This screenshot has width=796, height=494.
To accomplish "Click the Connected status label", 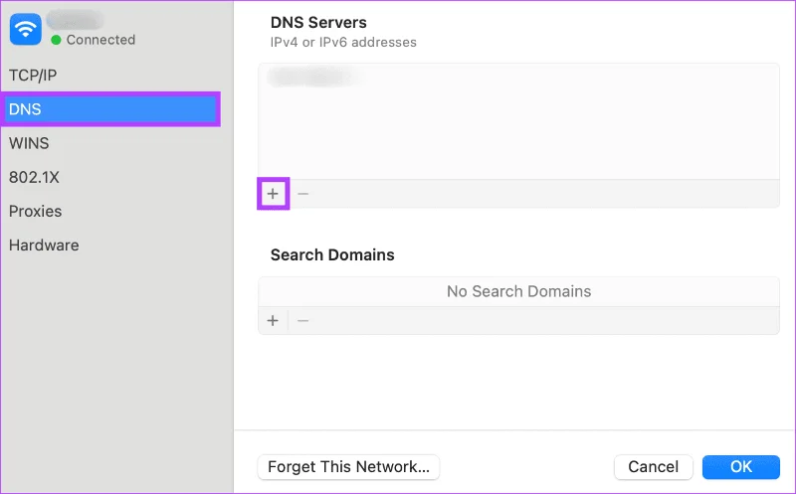I will click(x=100, y=40).
